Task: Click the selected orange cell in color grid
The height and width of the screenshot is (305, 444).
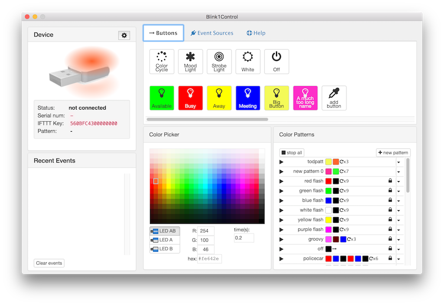Action: pos(156,181)
